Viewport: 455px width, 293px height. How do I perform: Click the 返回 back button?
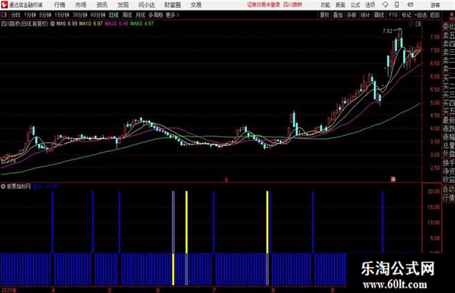click(x=434, y=15)
